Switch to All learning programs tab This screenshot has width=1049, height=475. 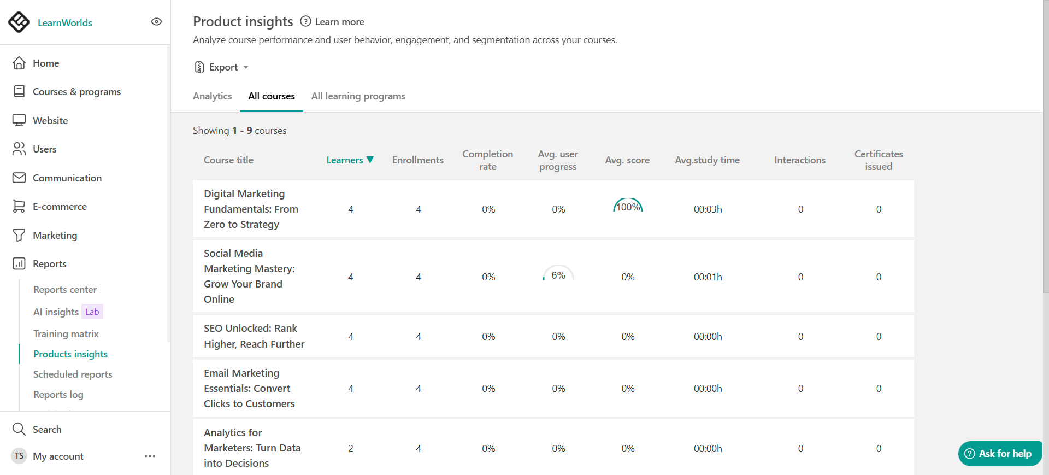click(358, 96)
